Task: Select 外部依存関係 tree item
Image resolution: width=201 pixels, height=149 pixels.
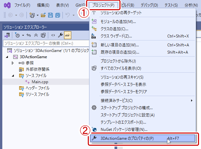Action: pyautogui.click(x=37, y=69)
